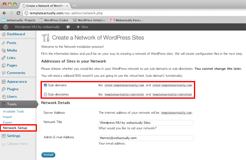Click the Appearance icon in sidebar

coord(4,82)
